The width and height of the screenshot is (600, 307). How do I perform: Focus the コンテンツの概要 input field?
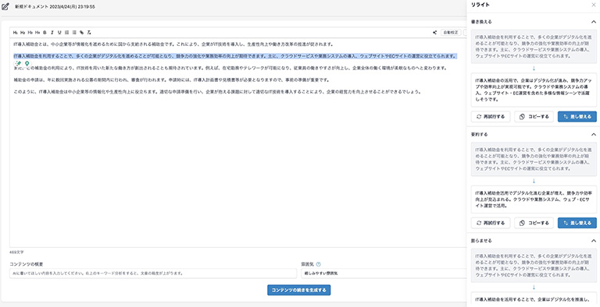pos(153,273)
